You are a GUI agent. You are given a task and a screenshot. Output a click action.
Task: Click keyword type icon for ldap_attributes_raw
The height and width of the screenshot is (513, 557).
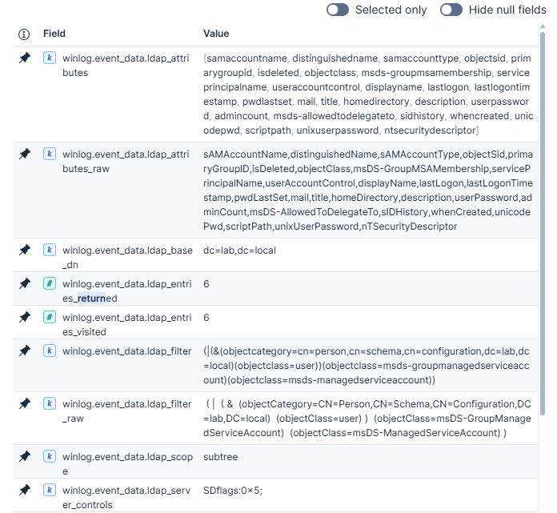(50, 154)
